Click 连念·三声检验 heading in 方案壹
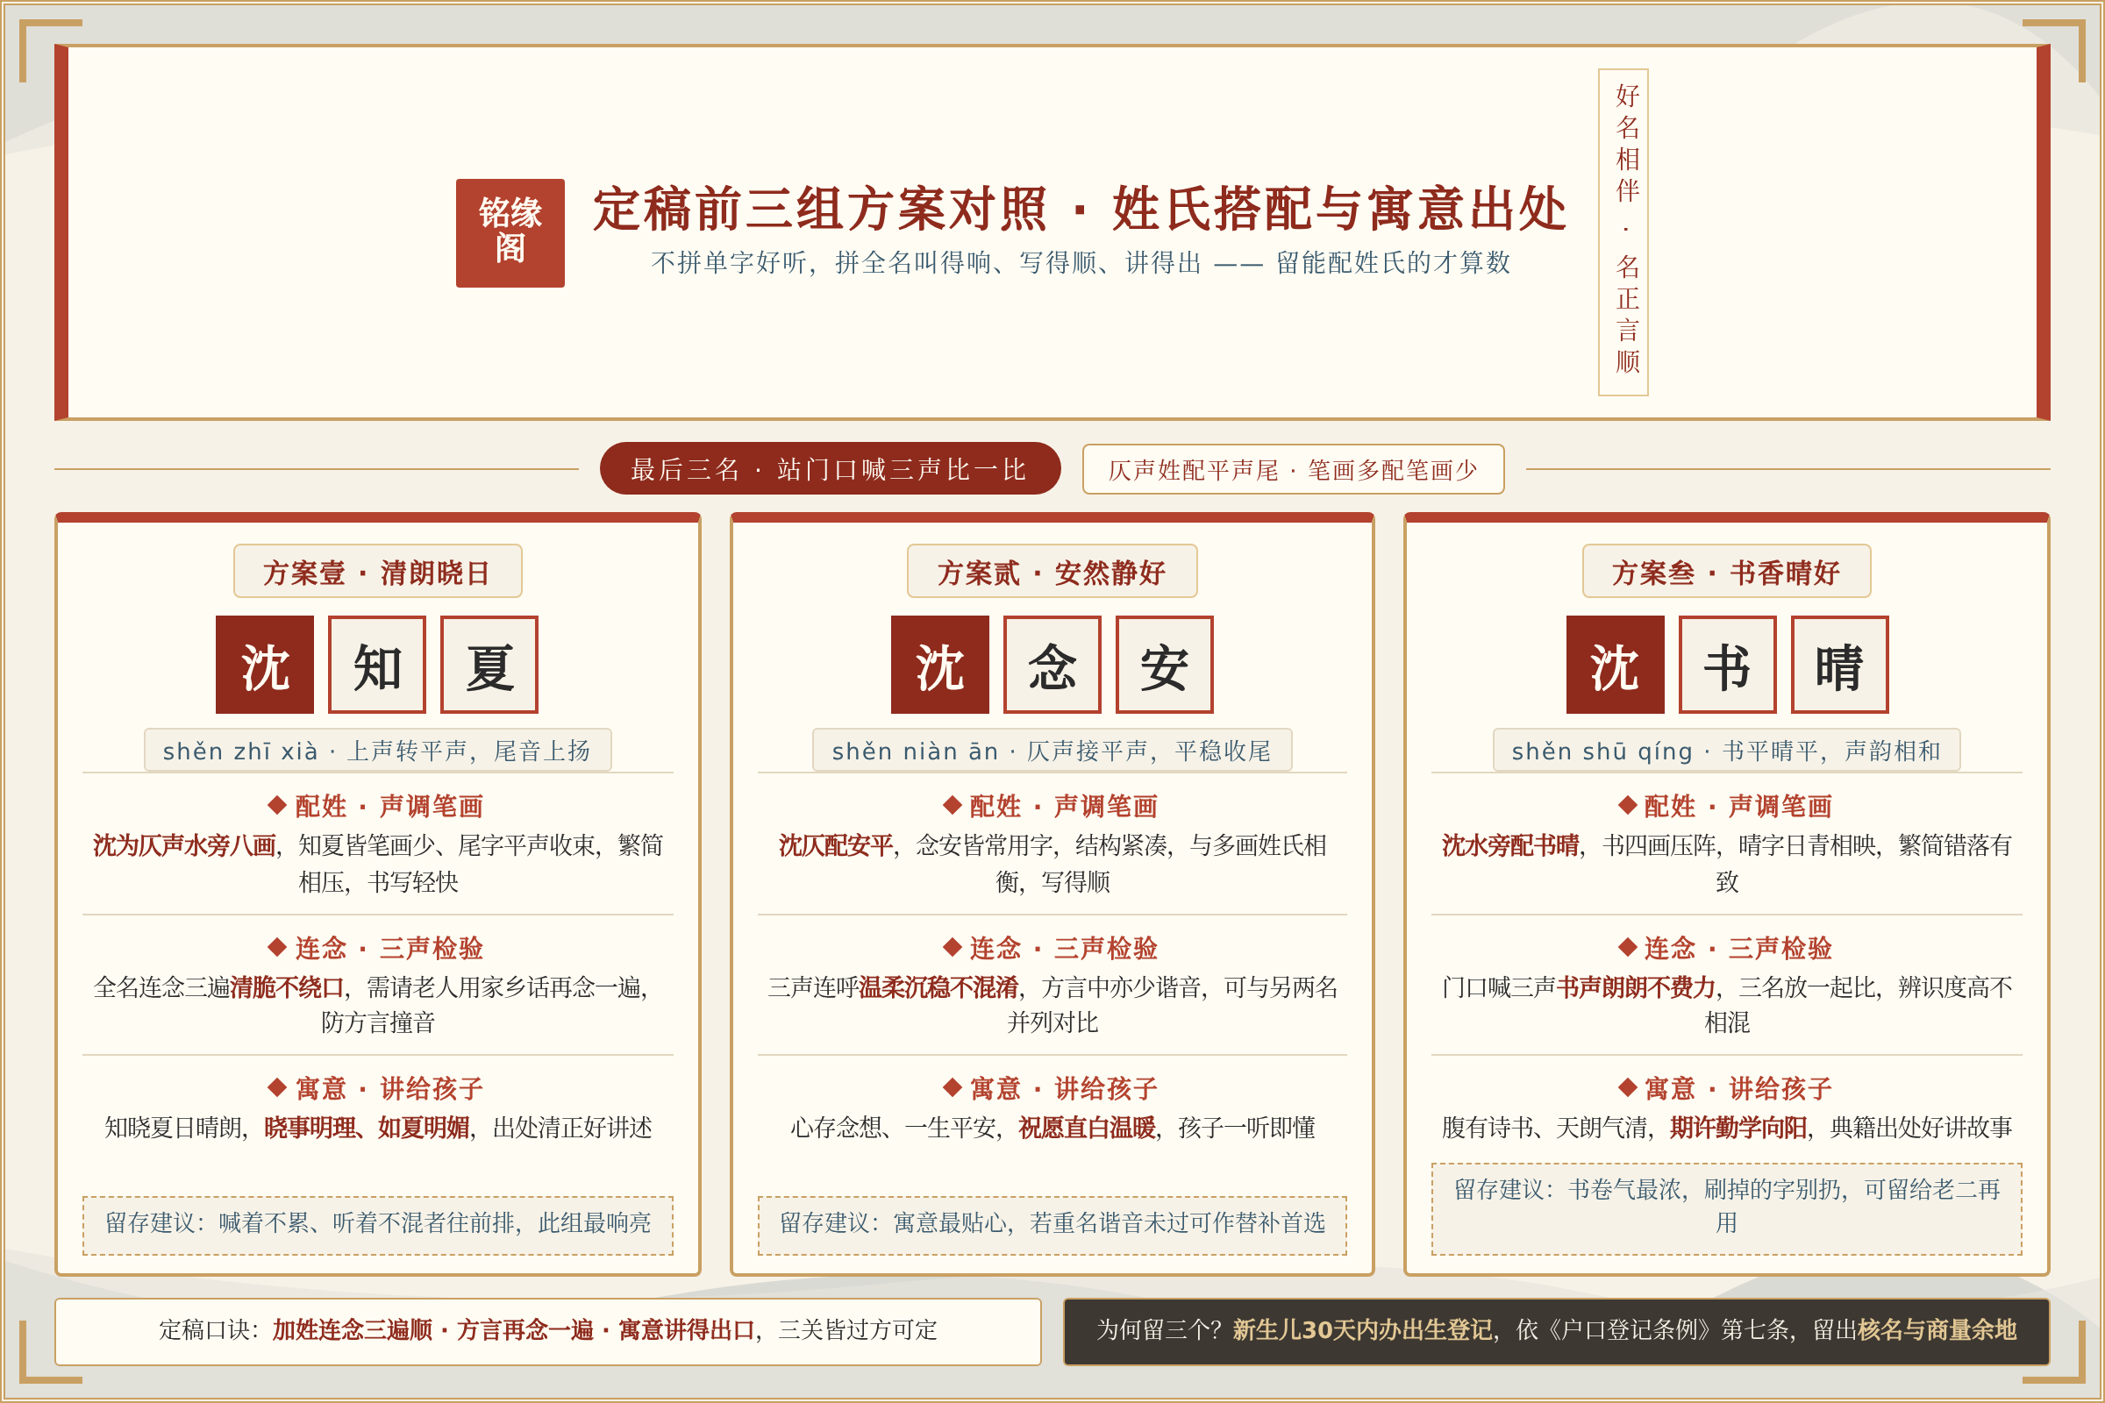 376,948
